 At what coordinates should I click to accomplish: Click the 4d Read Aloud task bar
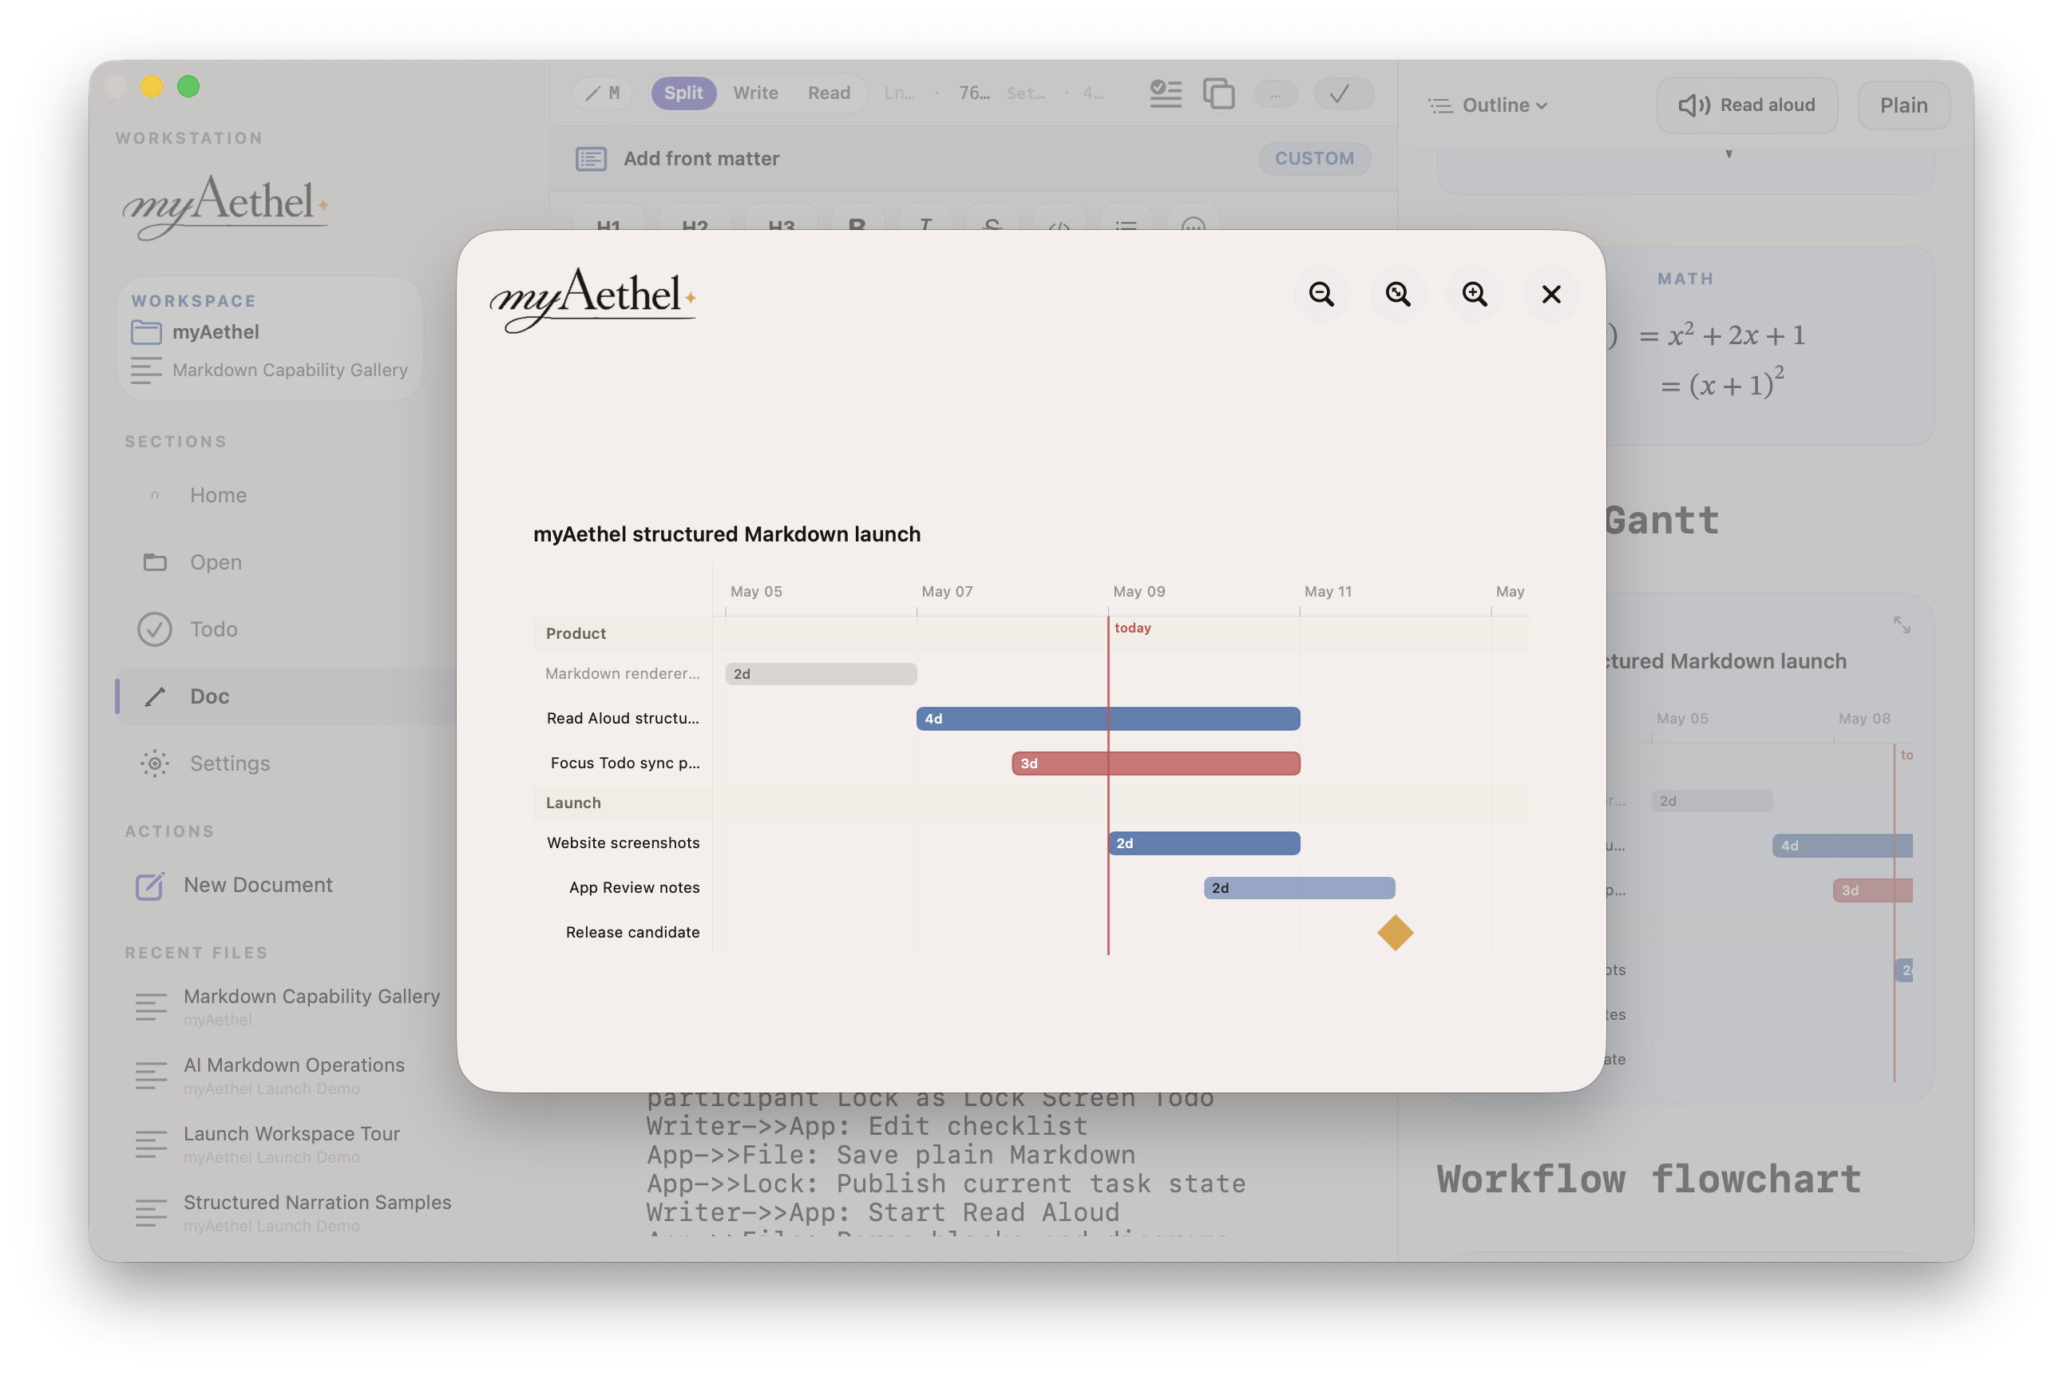(x=1107, y=718)
